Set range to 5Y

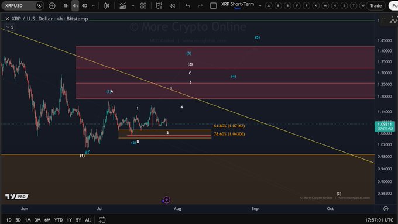(78, 220)
